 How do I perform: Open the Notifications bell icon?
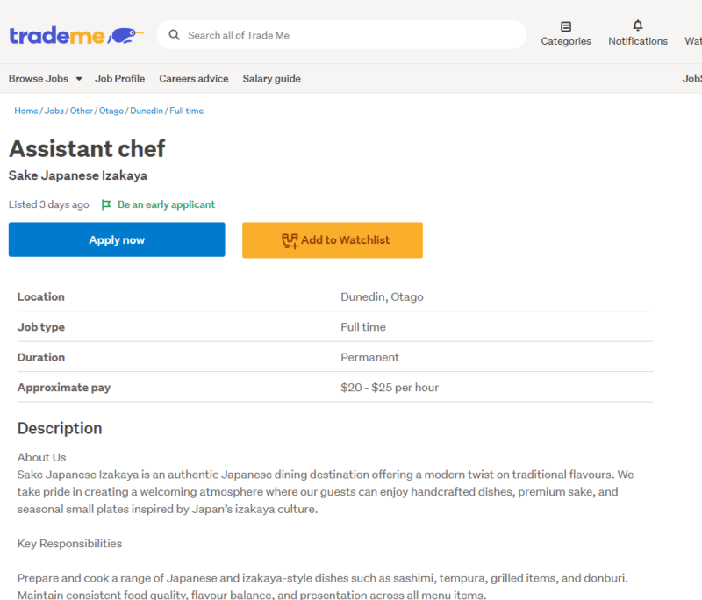click(x=638, y=26)
